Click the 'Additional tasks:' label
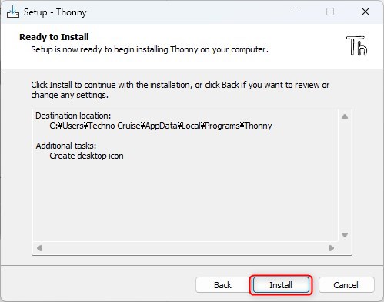 pyautogui.click(x=66, y=146)
